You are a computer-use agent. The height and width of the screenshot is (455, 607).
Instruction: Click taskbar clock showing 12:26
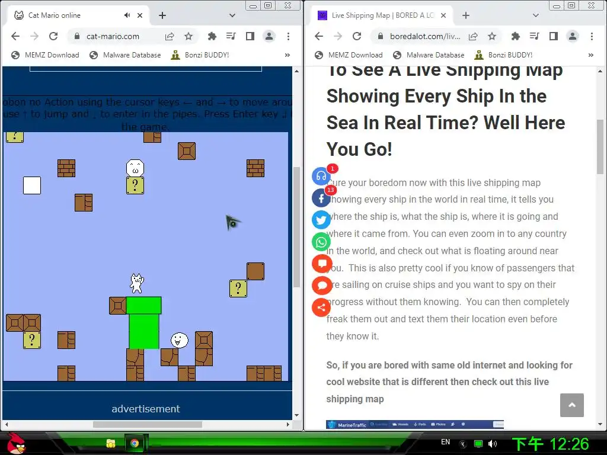[551, 444]
